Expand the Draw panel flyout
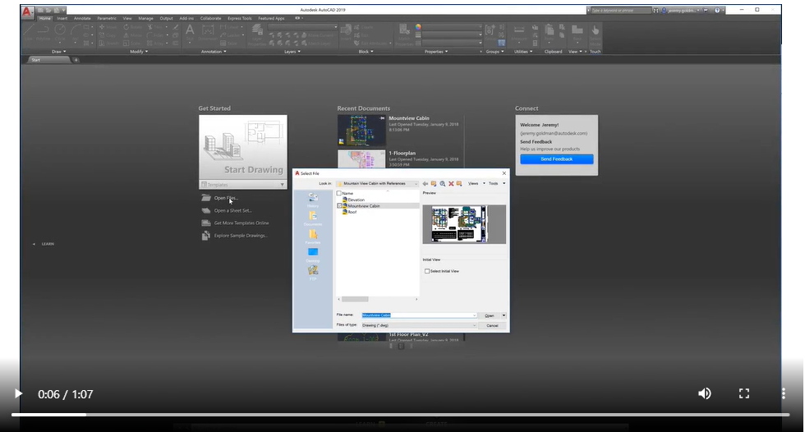This screenshot has height=432, width=805. pos(59,51)
